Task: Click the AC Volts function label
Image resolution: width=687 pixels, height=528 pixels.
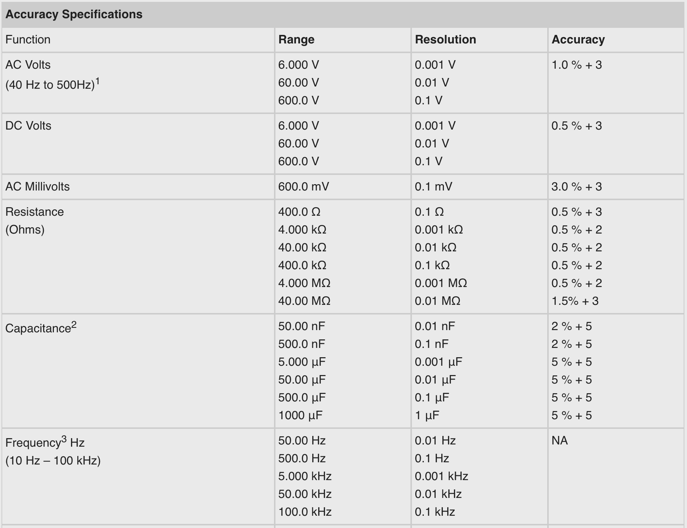Action: [28, 65]
